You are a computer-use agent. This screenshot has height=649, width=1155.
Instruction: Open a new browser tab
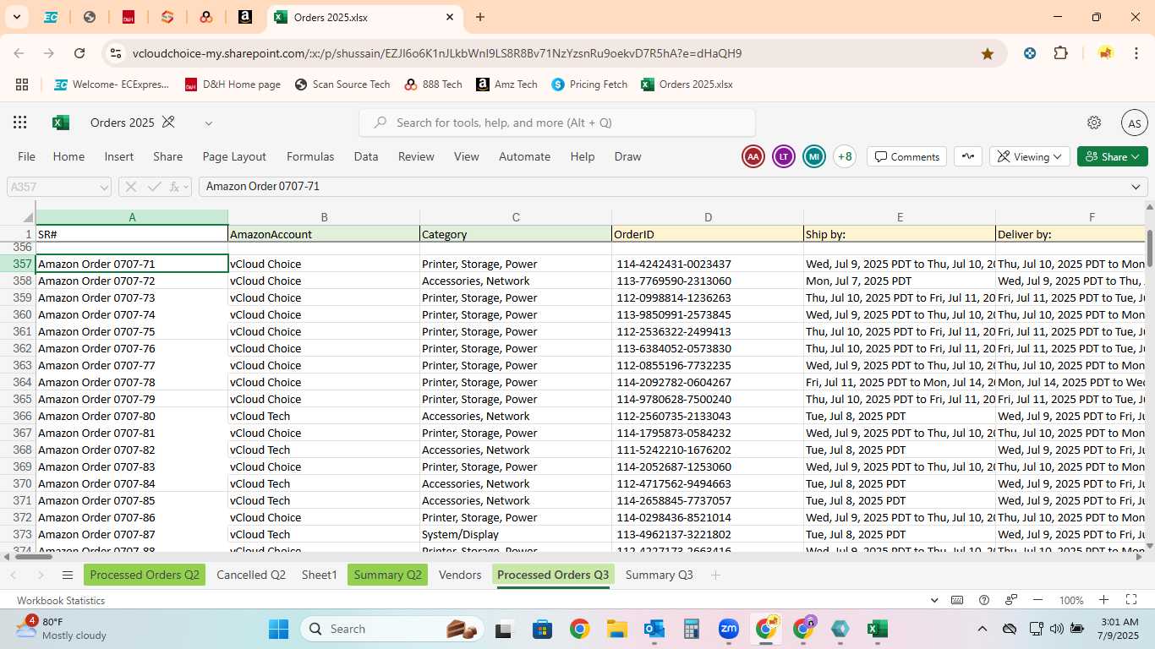click(480, 17)
